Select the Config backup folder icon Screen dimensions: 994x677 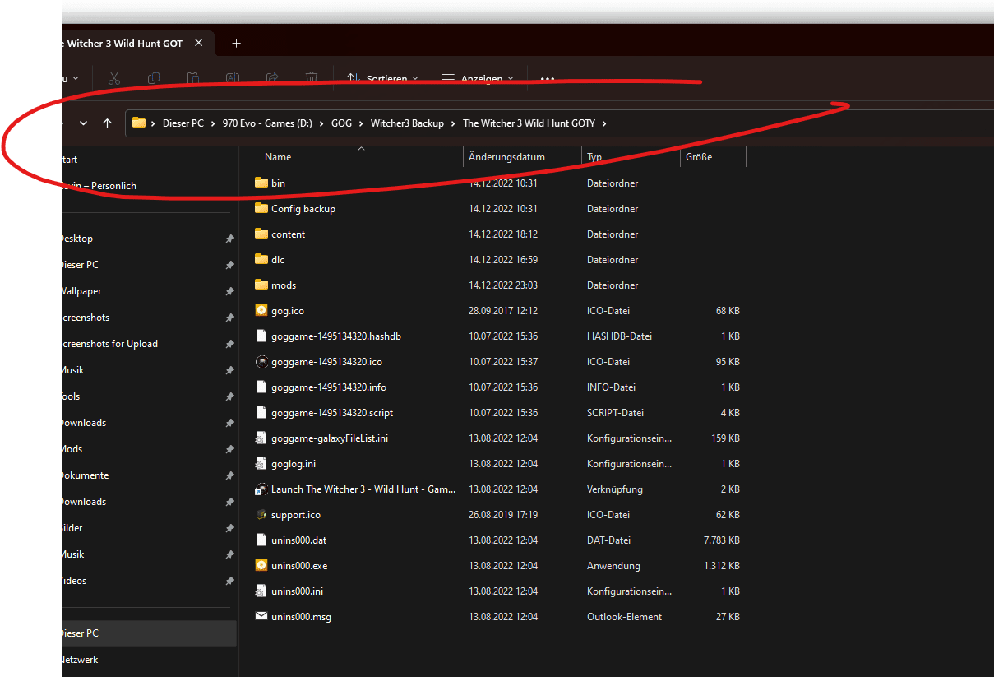click(x=261, y=208)
